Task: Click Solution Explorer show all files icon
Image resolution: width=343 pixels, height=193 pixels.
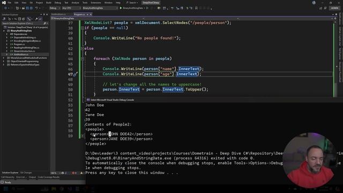Action: [24, 19]
